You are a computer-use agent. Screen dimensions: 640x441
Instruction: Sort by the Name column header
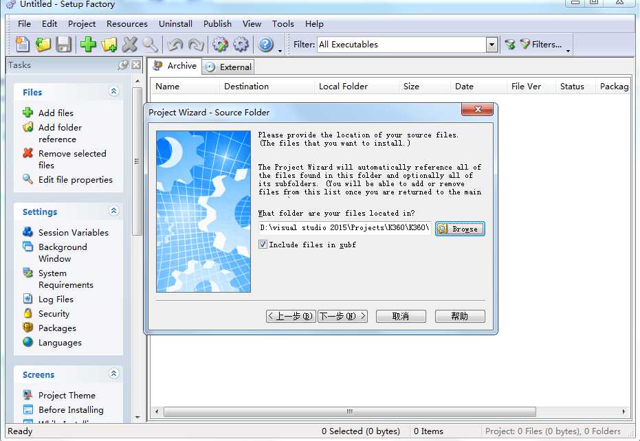[x=185, y=86]
